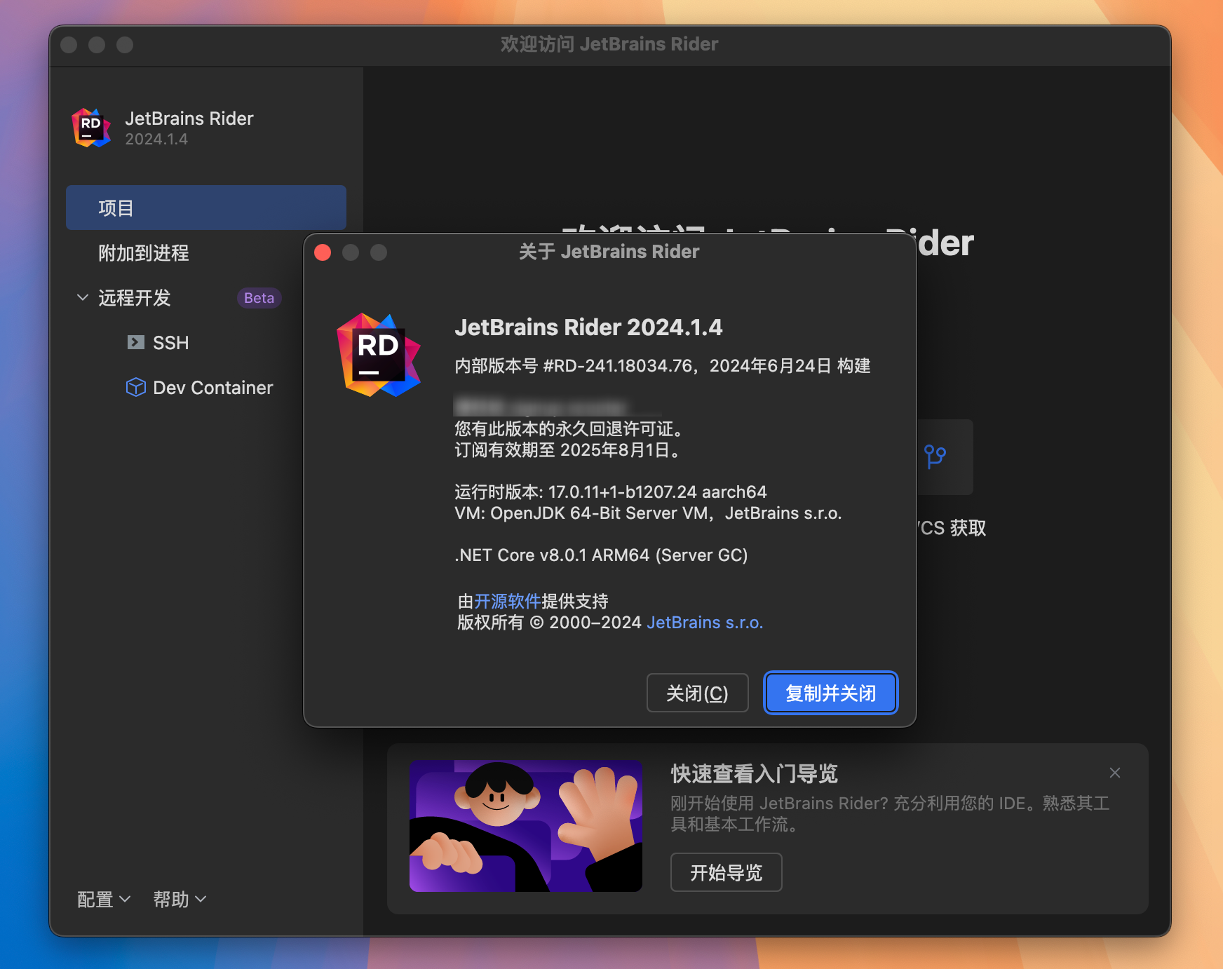Image resolution: width=1223 pixels, height=969 pixels.
Task: Click the 快速查看入门导览 banner title
Action: tap(755, 773)
